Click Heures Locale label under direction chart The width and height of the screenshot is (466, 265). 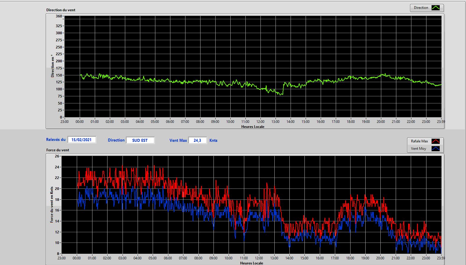(x=253, y=127)
